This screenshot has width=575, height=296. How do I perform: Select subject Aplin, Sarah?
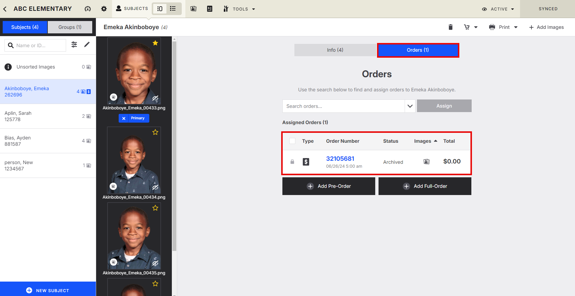point(48,116)
